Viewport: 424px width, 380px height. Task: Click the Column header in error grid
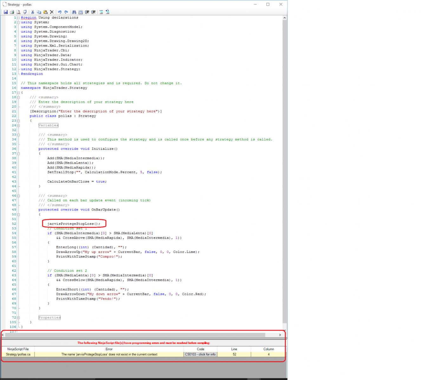tap(269, 349)
